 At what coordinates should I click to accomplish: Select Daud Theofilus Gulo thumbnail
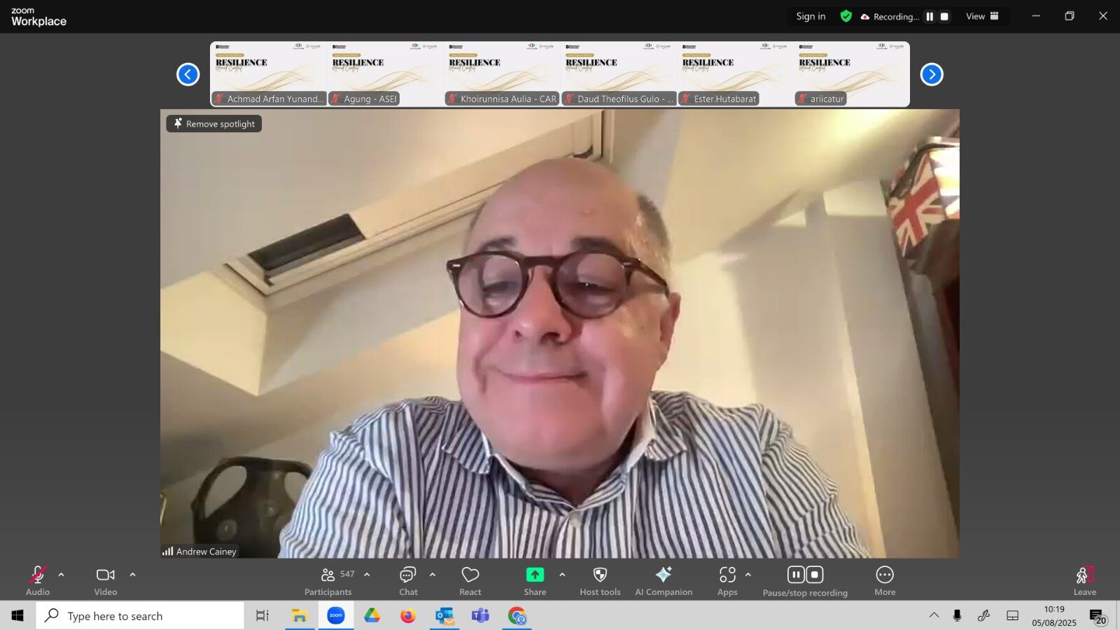click(x=619, y=74)
